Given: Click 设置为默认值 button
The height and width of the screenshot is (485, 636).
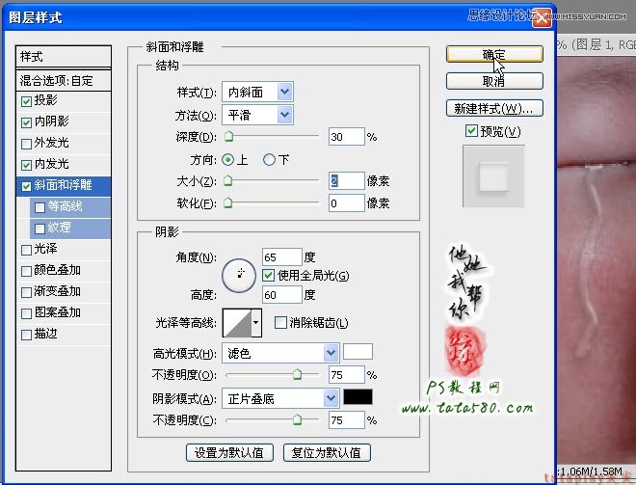Looking at the screenshot, I should (x=229, y=452).
